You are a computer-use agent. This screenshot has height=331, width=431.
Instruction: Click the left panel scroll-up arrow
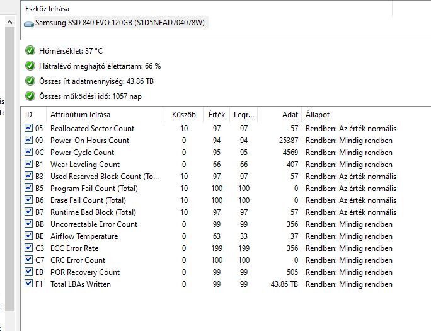(x=9, y=22)
